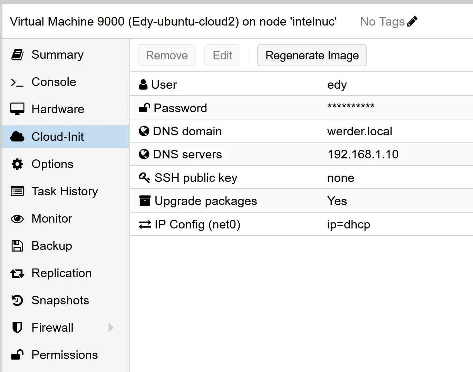This screenshot has height=372, width=473.
Task: Click the Cloud-Init cloud icon
Action: click(x=17, y=136)
